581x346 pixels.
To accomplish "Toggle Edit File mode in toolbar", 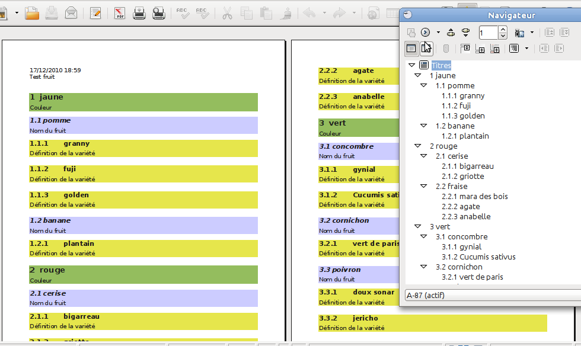I will coord(95,14).
